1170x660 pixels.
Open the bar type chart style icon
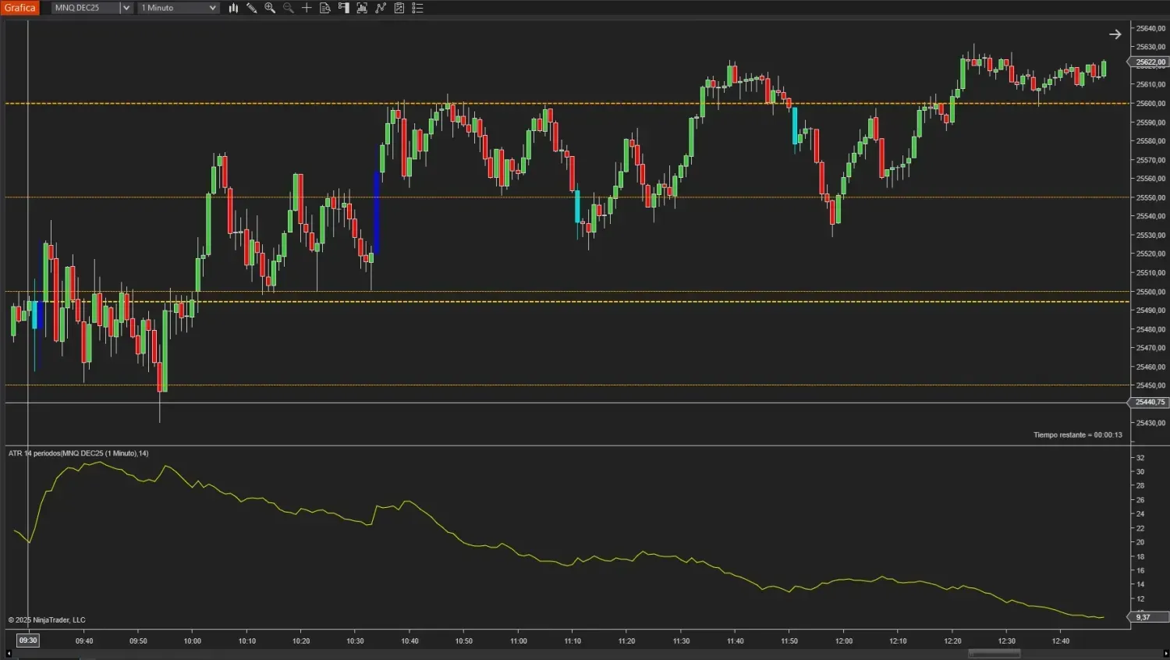(233, 8)
